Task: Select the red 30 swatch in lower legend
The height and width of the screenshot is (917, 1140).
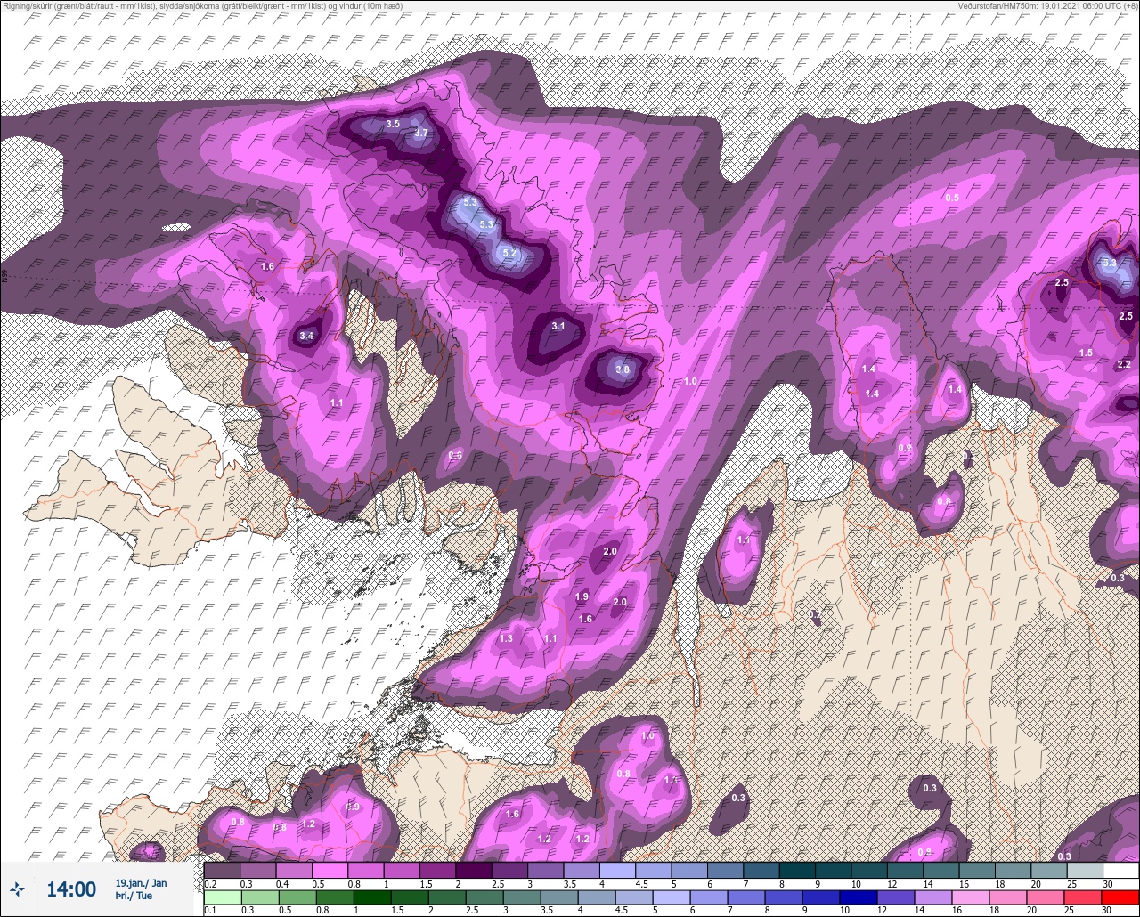Action: [1120, 897]
